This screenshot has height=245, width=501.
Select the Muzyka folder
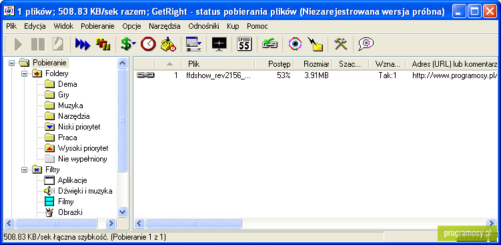pos(71,105)
